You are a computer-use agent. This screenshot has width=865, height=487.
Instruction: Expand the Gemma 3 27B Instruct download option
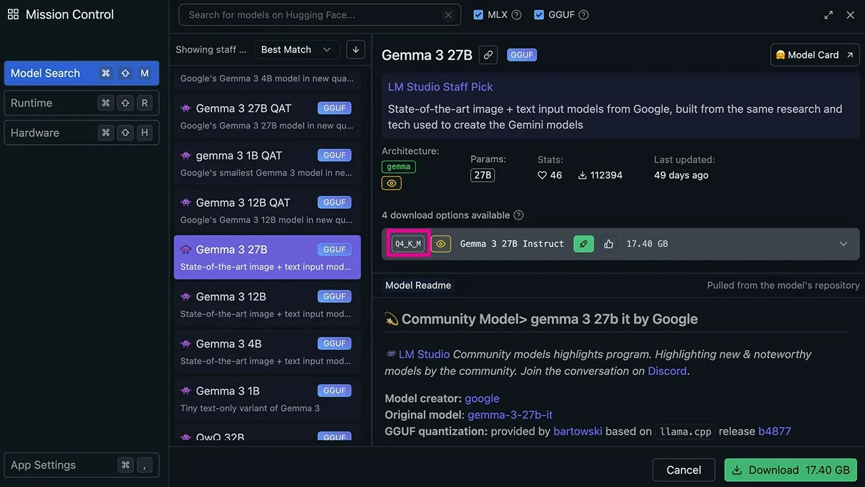[x=843, y=244]
